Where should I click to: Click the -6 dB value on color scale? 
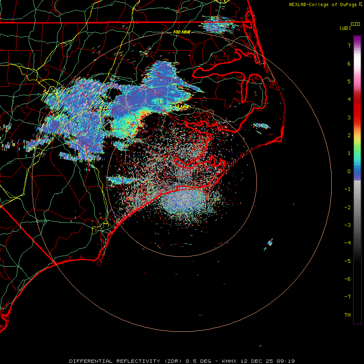[x=347, y=279]
